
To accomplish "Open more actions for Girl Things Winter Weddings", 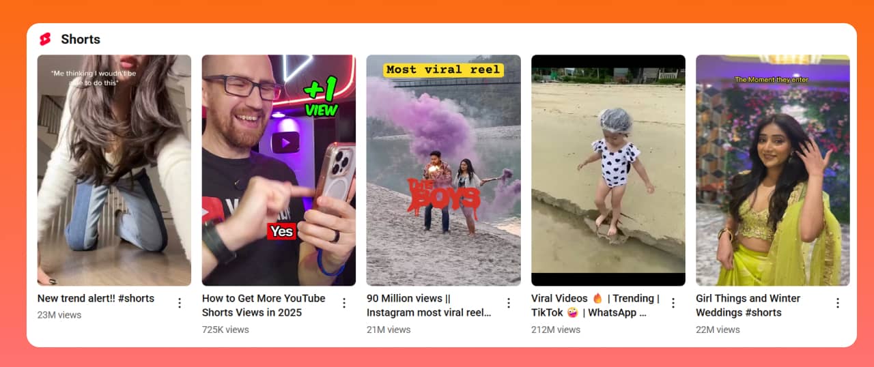I will pos(838,303).
